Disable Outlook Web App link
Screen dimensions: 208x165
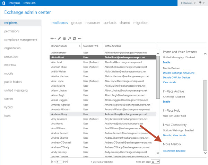(167, 135)
